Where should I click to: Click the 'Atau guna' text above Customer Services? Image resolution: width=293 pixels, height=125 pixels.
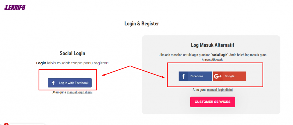coord(199,90)
